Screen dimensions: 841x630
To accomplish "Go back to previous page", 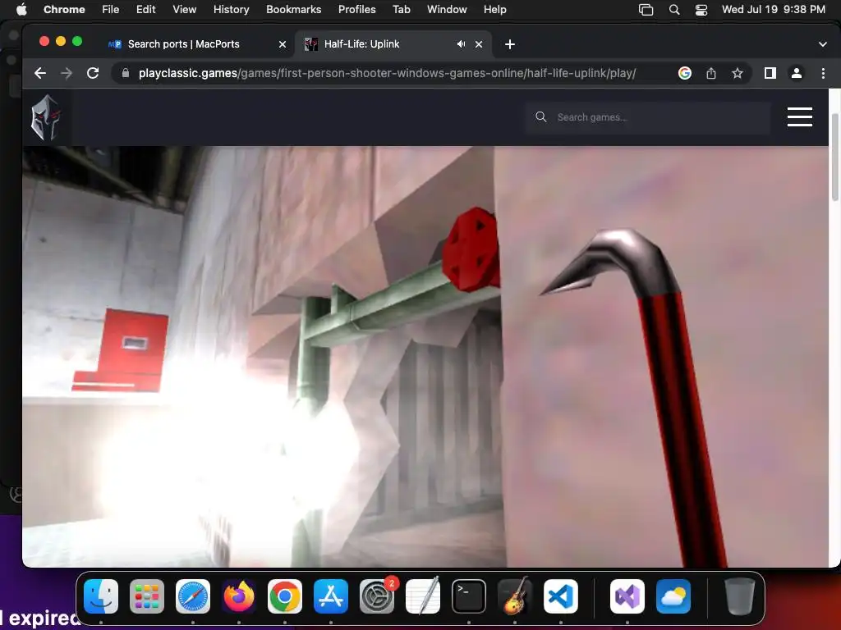I will pyautogui.click(x=40, y=73).
